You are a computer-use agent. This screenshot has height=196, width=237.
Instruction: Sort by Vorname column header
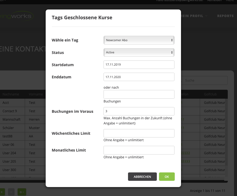pos(36,94)
